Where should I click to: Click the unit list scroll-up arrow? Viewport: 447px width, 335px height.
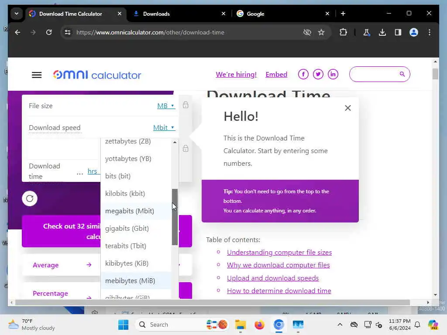(175, 142)
